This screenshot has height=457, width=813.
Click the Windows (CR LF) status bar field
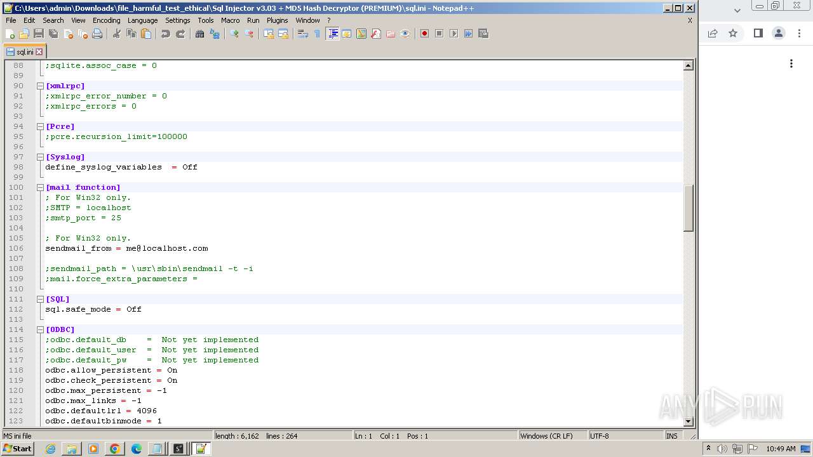click(553, 436)
